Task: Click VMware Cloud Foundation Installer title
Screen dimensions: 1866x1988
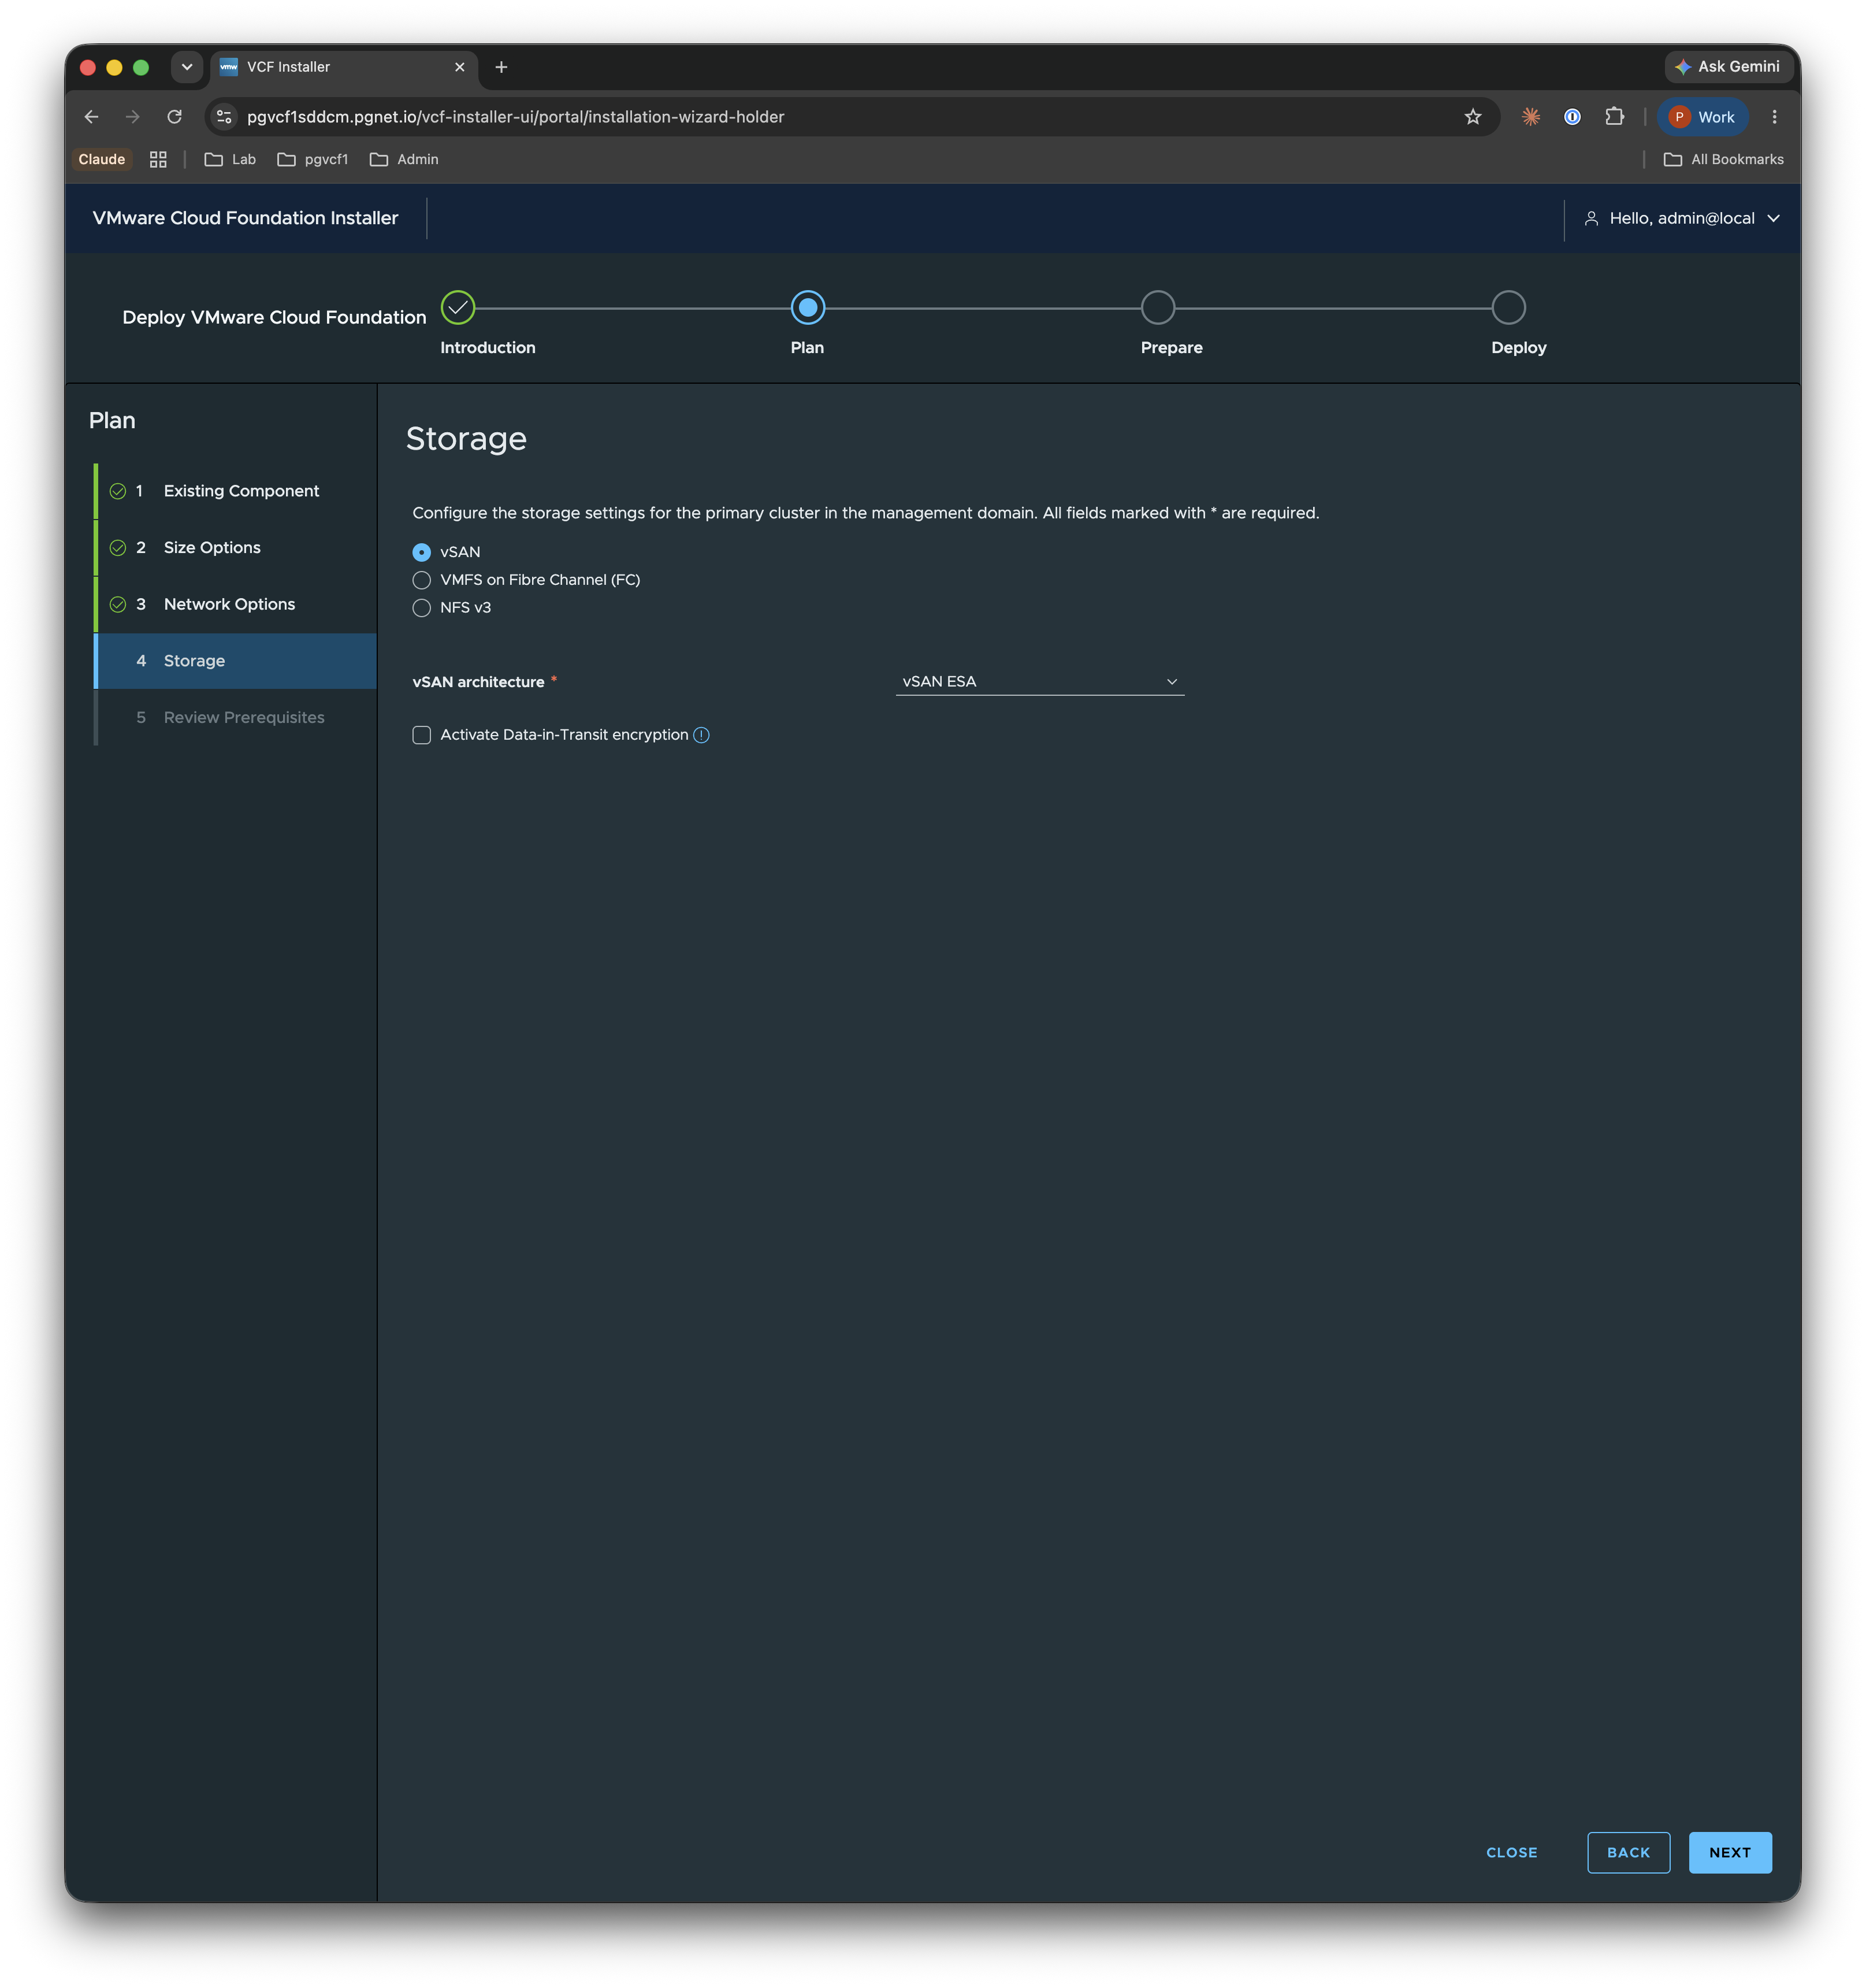Action: coord(245,218)
